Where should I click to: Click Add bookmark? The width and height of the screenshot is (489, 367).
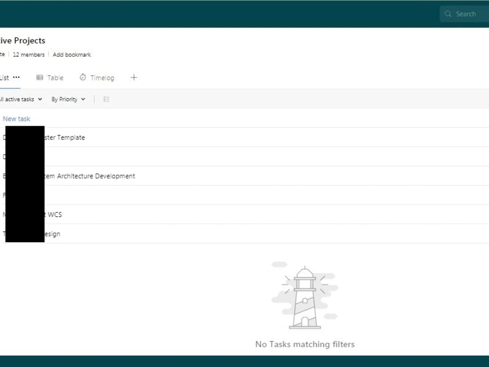pos(72,55)
